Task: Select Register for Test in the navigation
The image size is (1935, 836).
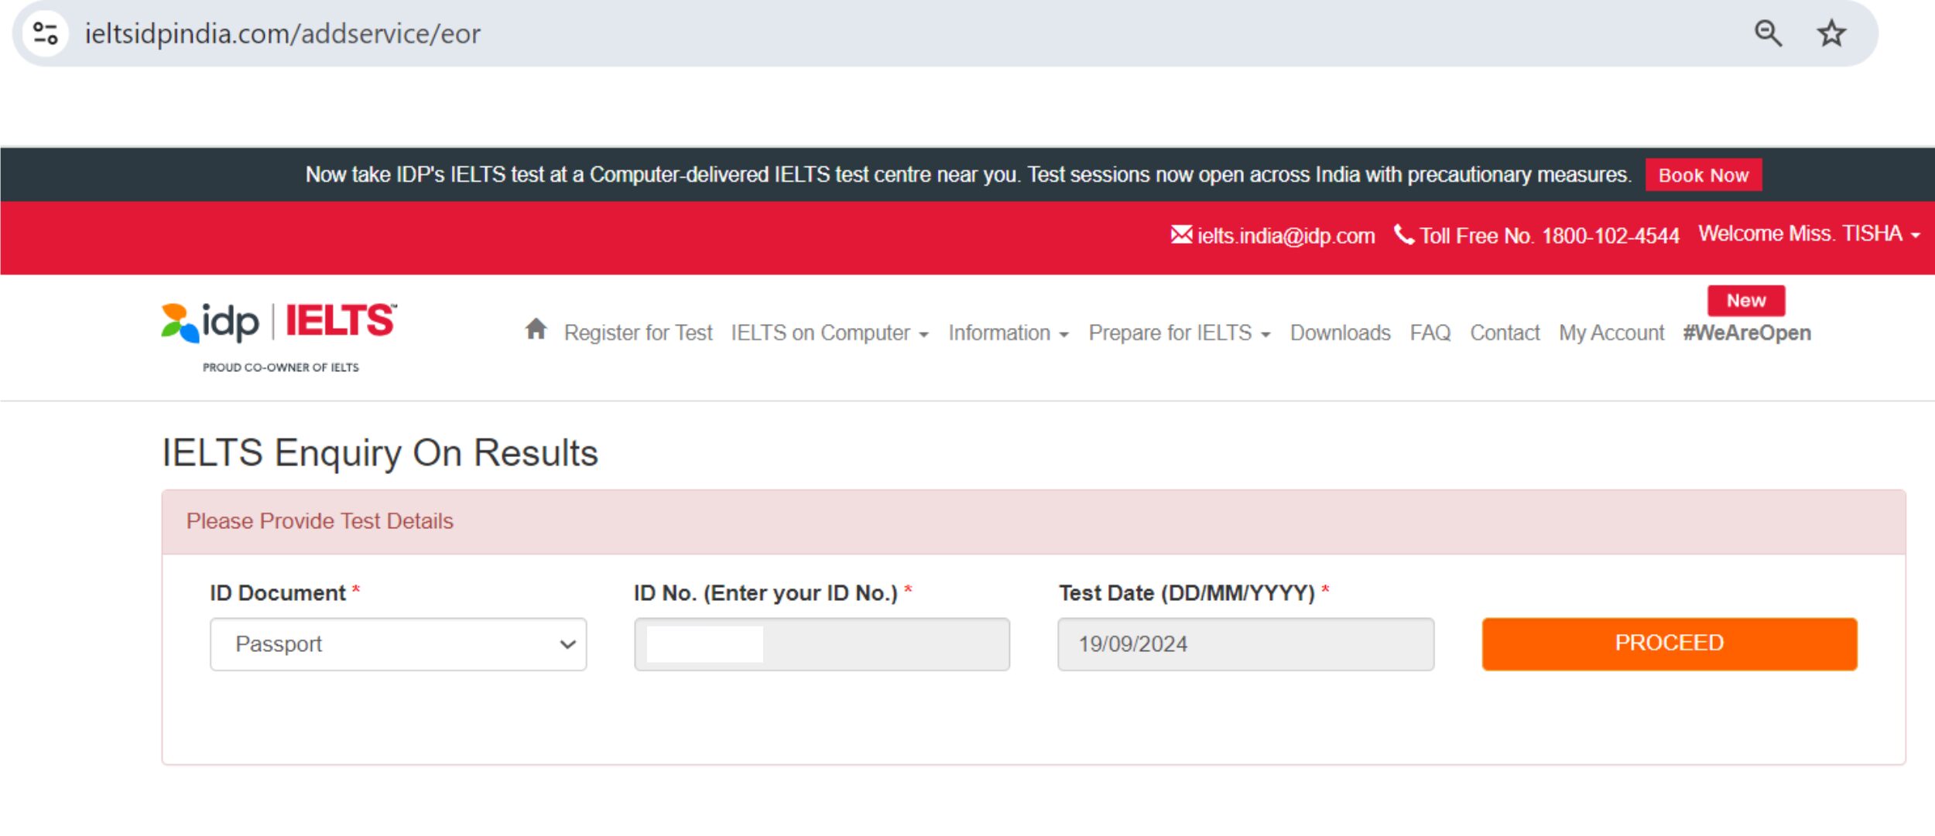Action: (639, 333)
